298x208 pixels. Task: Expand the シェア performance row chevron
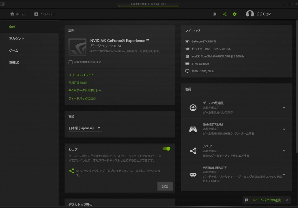click(x=284, y=151)
